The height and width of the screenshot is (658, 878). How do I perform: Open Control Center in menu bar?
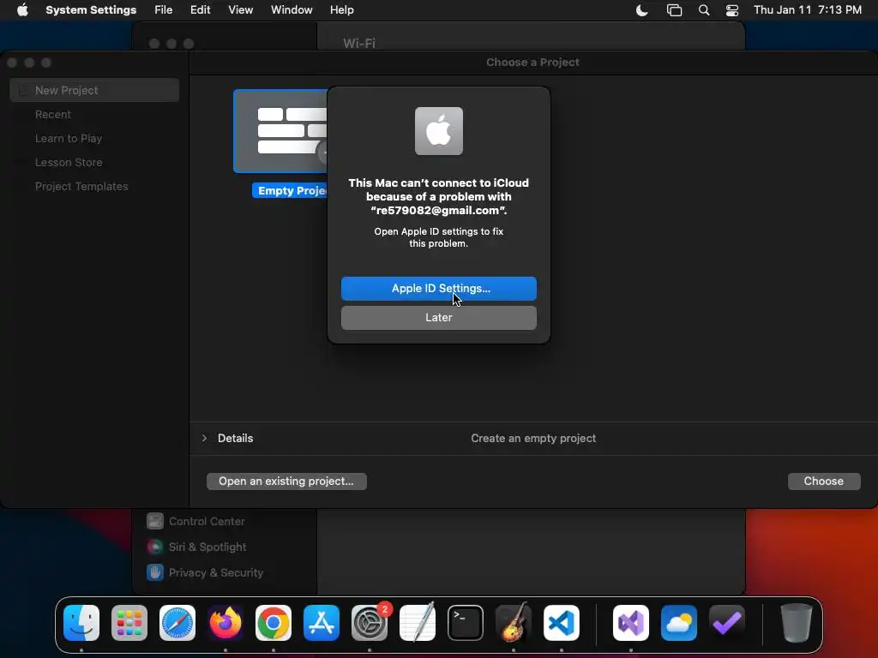[732, 10]
